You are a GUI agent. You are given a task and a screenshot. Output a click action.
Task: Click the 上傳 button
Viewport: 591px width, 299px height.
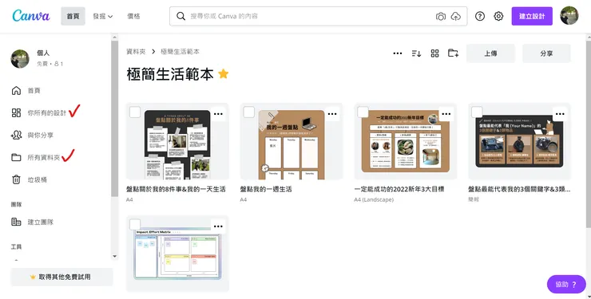pos(490,53)
